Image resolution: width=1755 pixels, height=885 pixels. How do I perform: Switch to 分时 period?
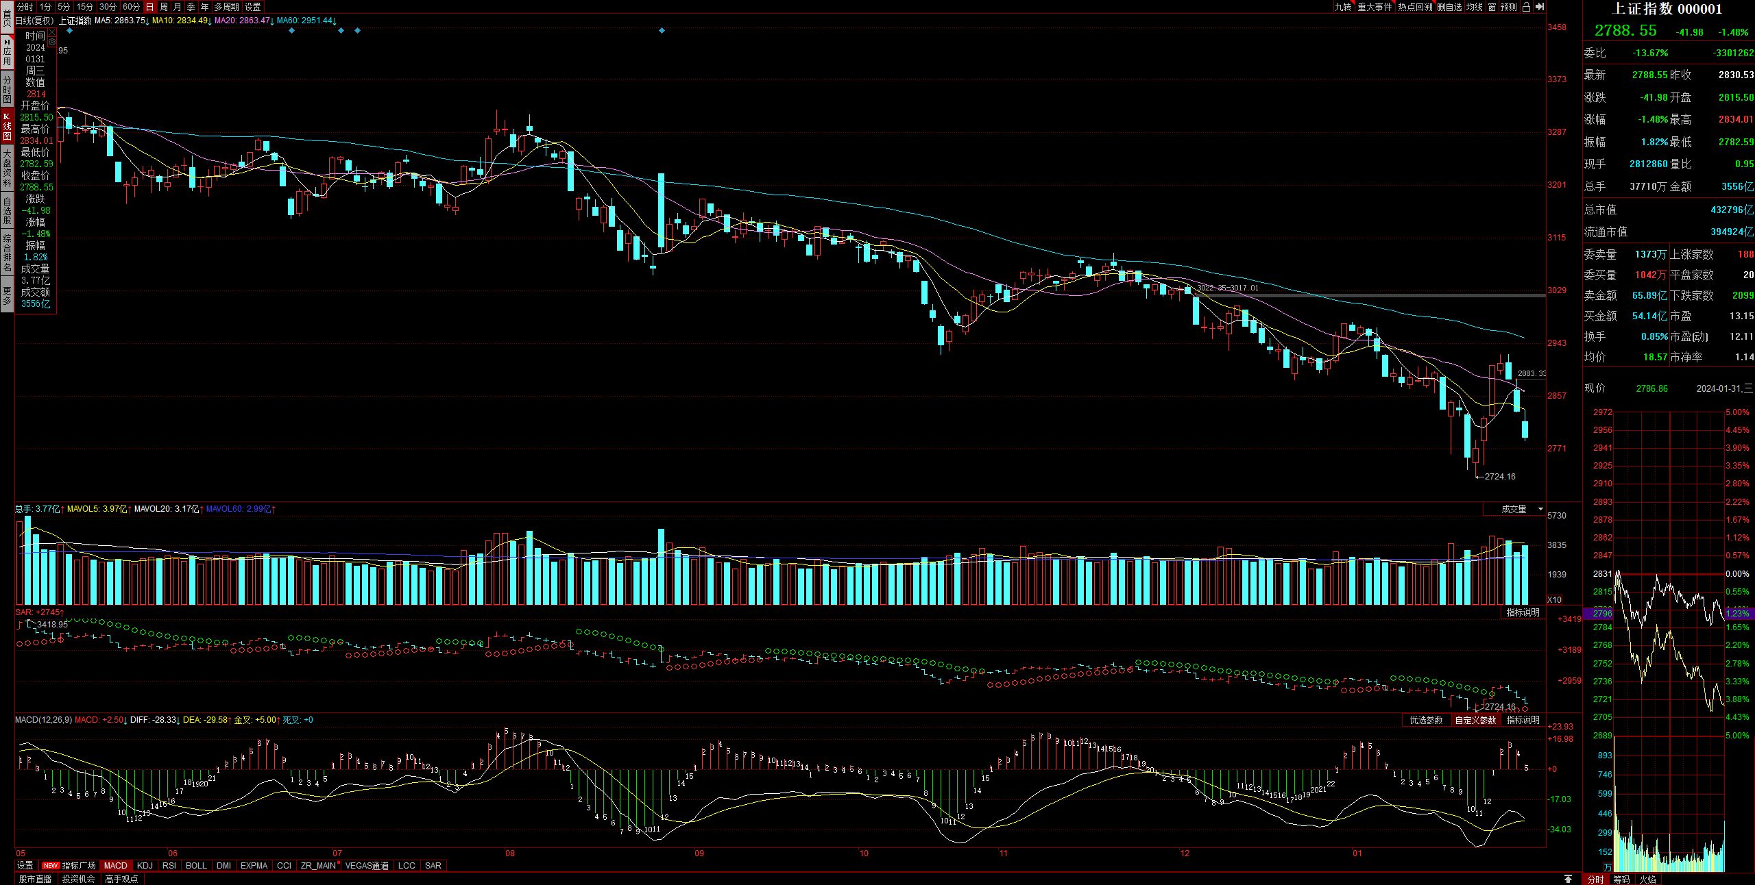(25, 7)
